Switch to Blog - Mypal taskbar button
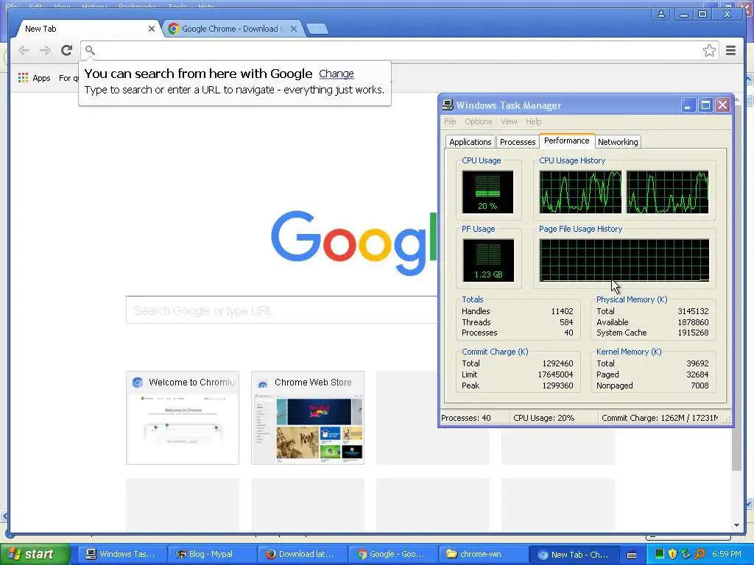 click(x=211, y=555)
